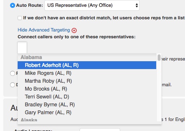Open the Audio Language select field

click(x=100, y=130)
